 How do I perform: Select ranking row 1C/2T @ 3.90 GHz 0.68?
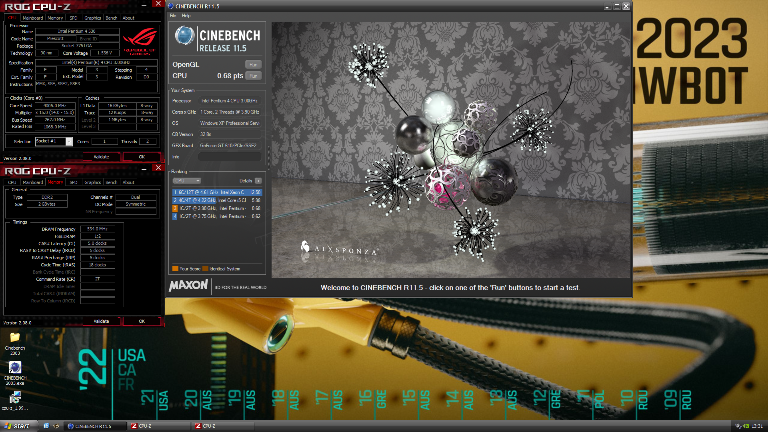217,208
